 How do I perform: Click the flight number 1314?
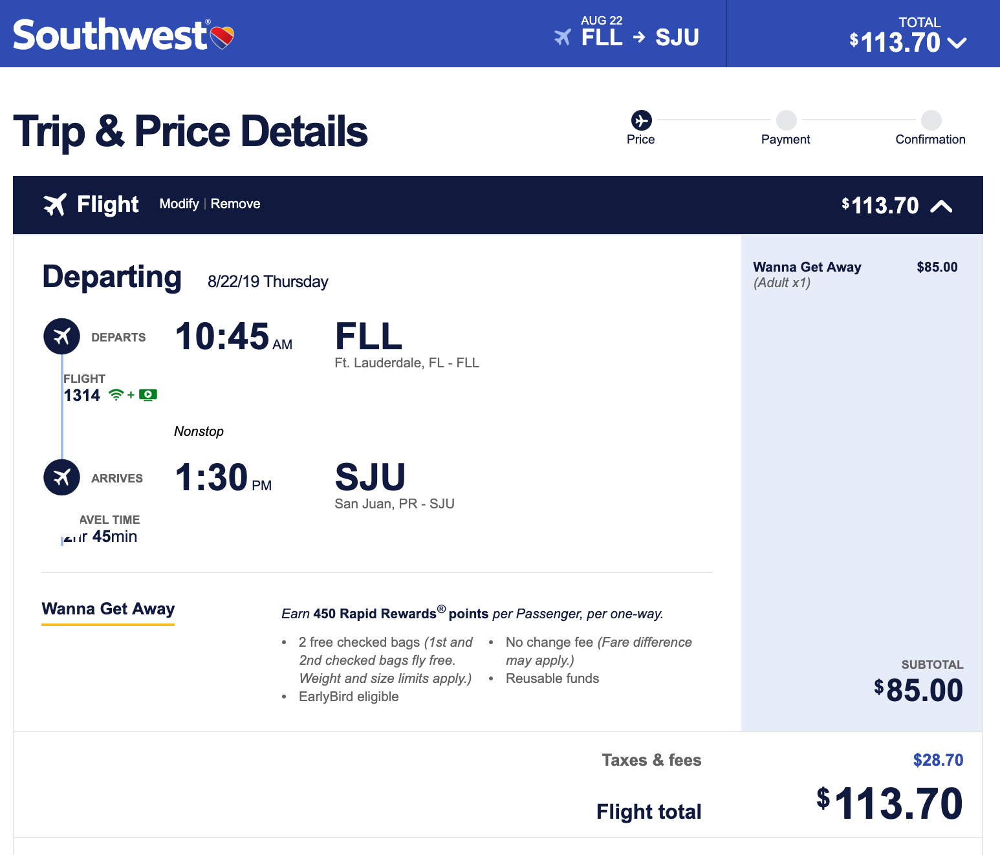pyautogui.click(x=82, y=395)
